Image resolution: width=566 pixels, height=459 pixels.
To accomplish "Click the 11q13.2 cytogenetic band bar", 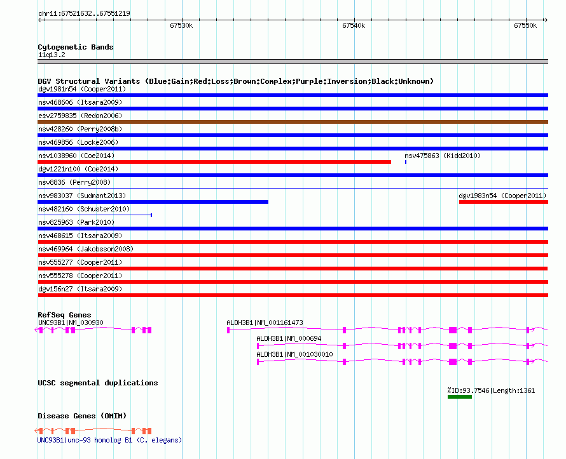I will coord(293,62).
